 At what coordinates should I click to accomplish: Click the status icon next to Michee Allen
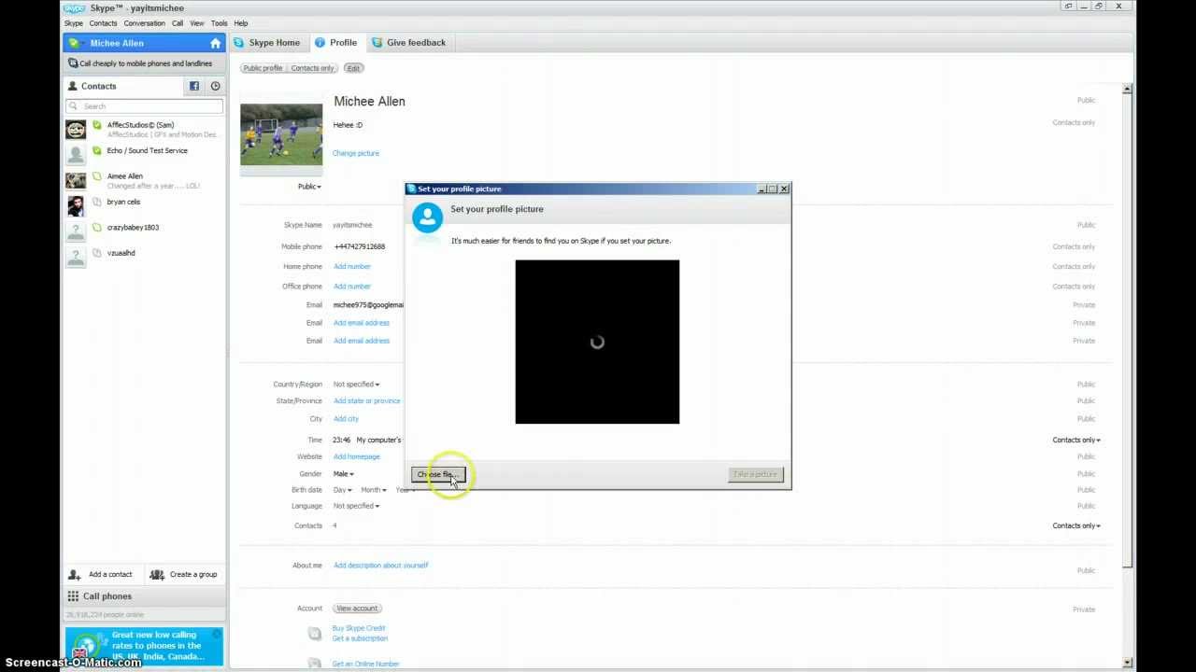[x=74, y=43]
